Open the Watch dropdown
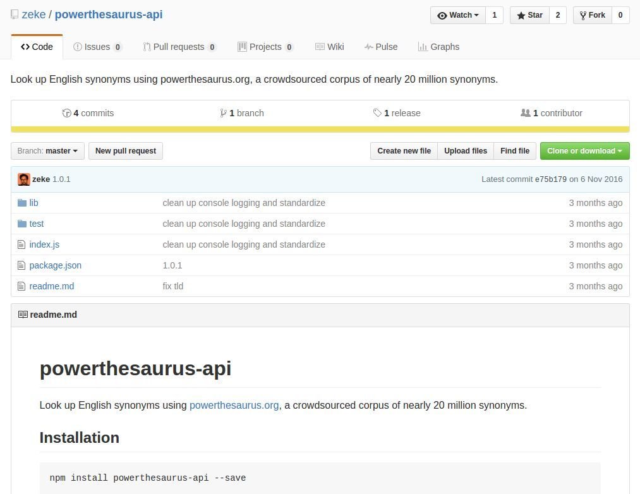Viewport: 640px width, 494px height. click(x=458, y=15)
